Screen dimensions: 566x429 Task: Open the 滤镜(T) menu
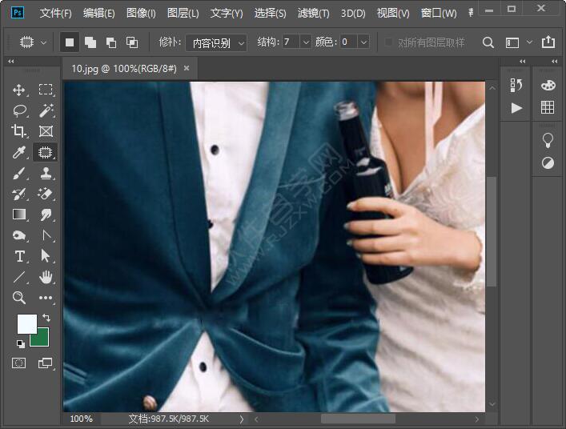coord(313,14)
